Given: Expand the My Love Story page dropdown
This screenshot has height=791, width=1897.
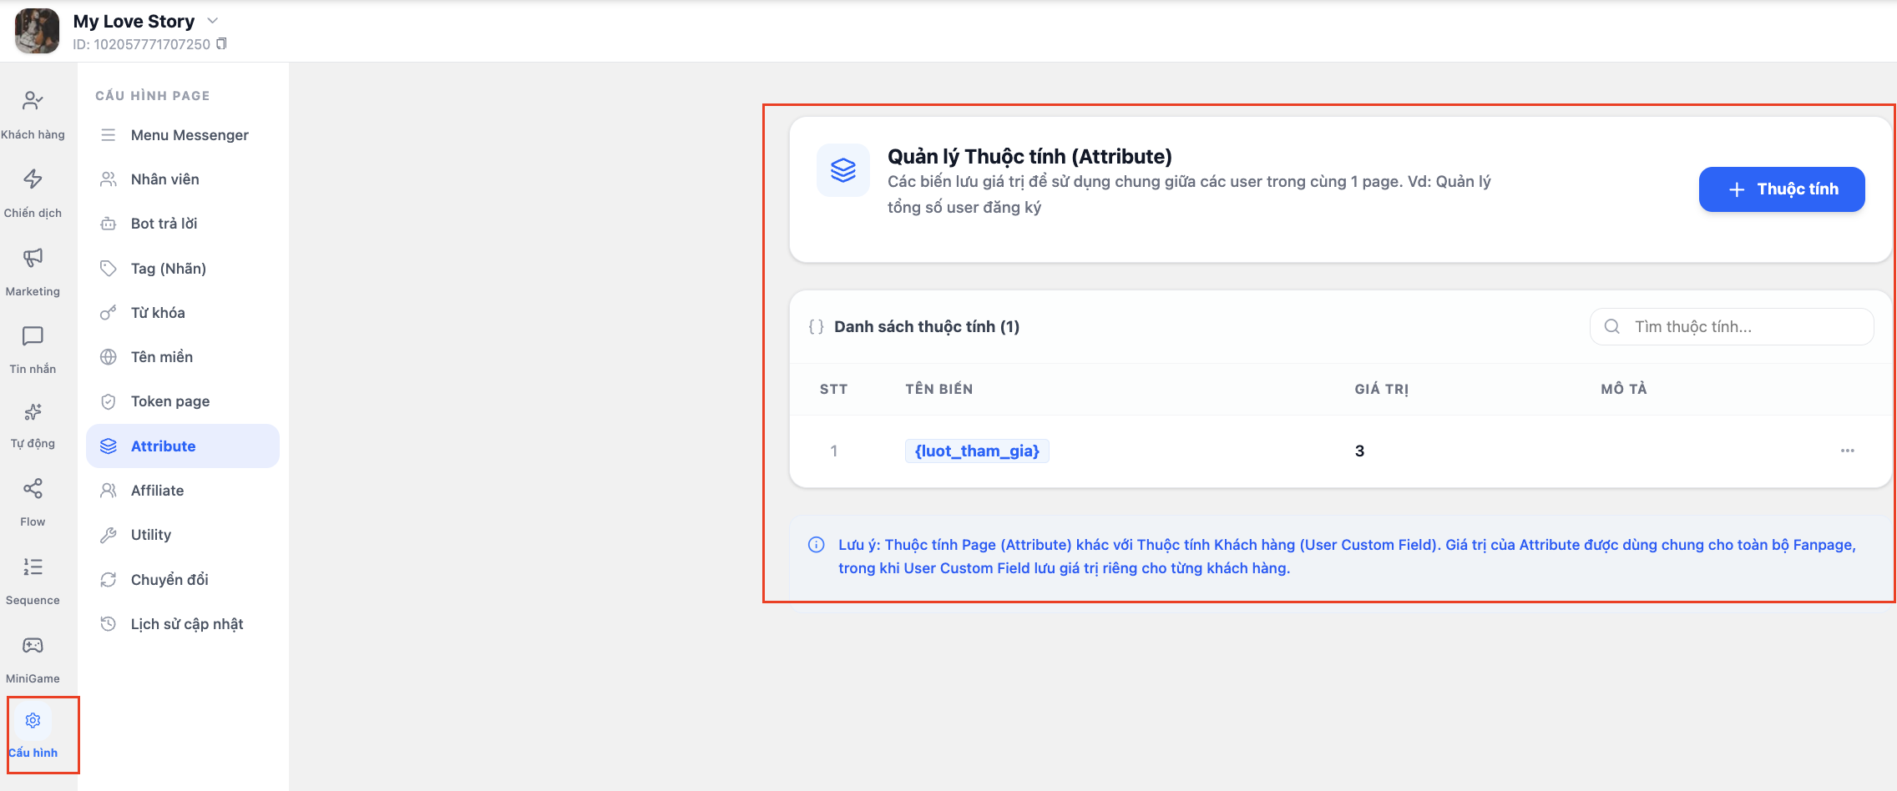Looking at the screenshot, I should coord(212,21).
